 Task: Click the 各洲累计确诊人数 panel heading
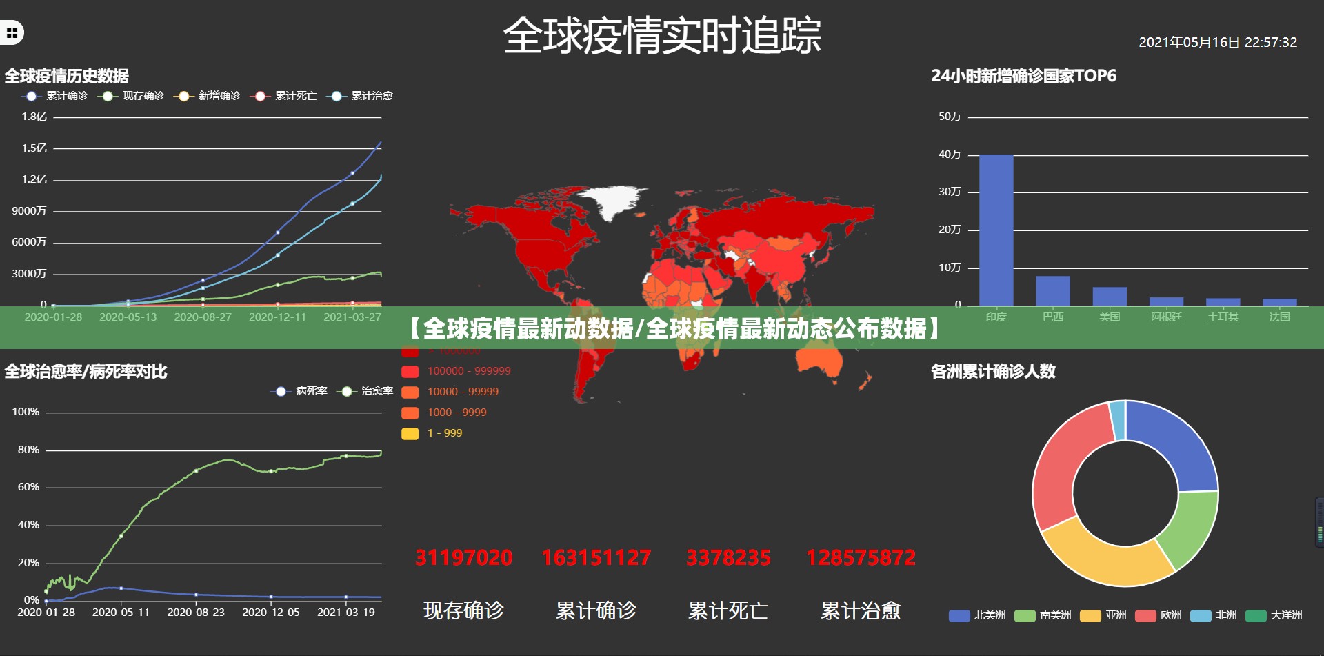(994, 370)
